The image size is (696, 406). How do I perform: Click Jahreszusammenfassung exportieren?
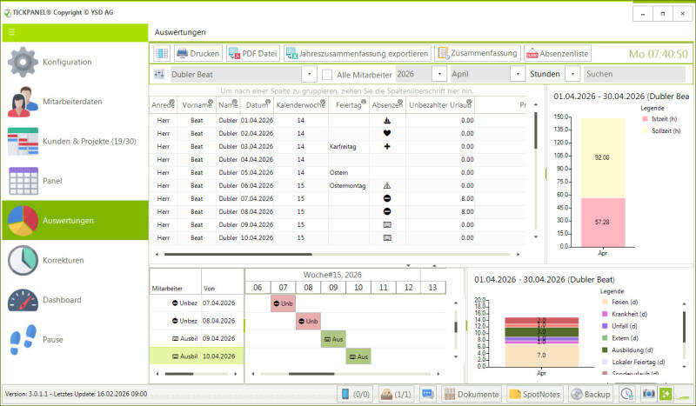click(x=358, y=54)
